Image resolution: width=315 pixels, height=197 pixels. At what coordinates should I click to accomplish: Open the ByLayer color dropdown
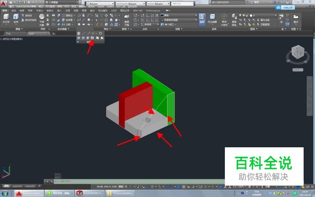point(100,4)
